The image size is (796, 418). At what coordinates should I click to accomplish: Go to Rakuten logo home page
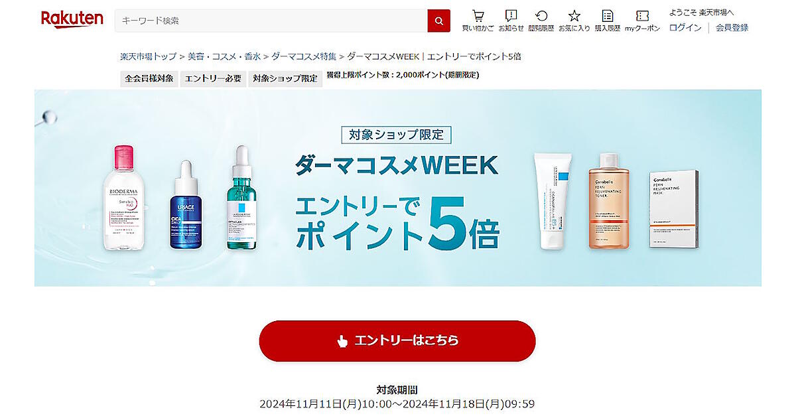pos(72,19)
